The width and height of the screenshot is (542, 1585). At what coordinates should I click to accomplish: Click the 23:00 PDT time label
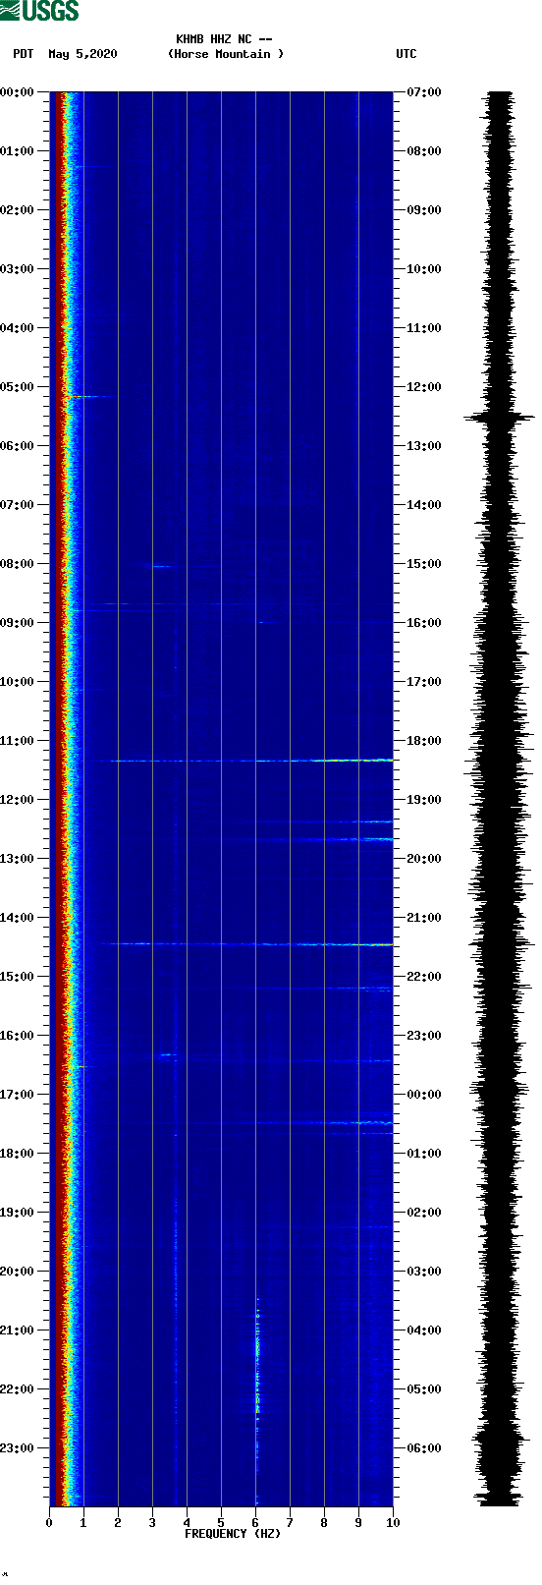pyautogui.click(x=18, y=1448)
